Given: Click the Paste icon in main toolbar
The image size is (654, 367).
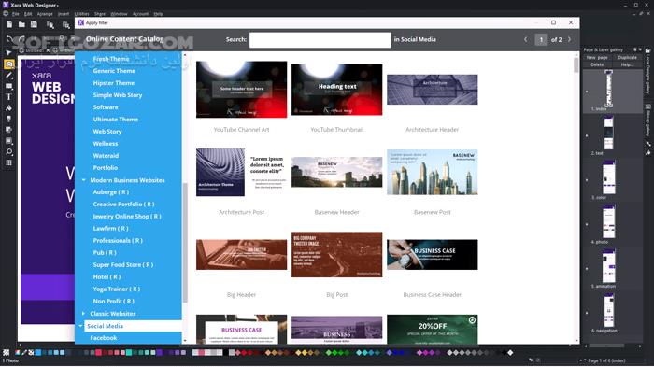Looking at the screenshot, I should click(66, 25).
